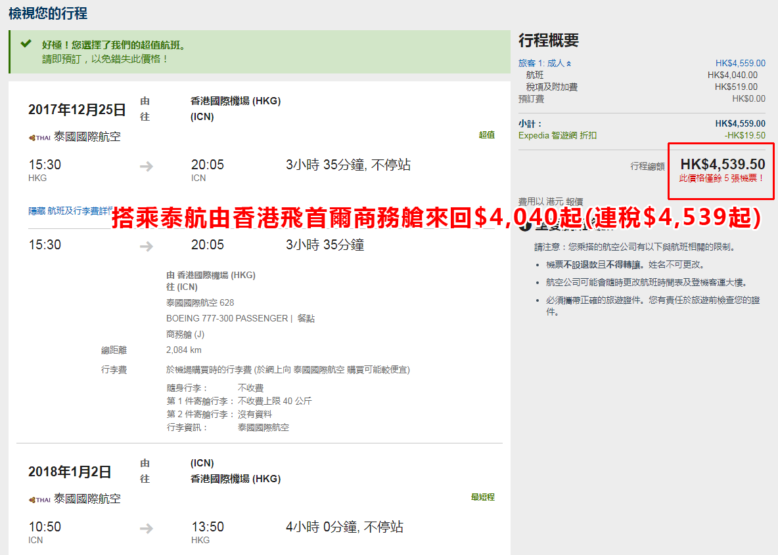Select the return date 2018年1月2日

click(x=70, y=472)
